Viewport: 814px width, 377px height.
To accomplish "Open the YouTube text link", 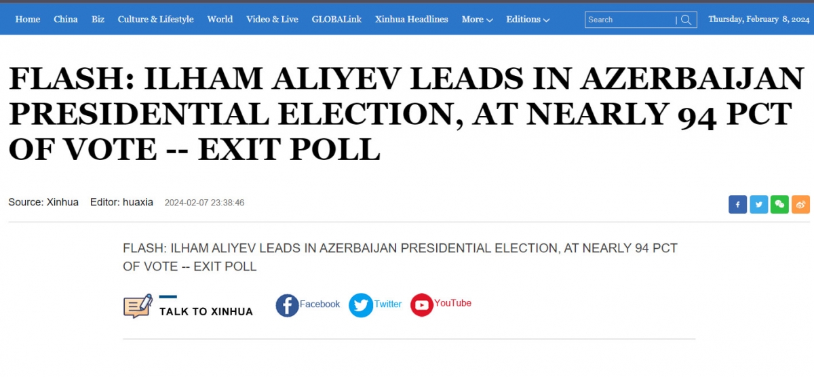I will tap(452, 303).
